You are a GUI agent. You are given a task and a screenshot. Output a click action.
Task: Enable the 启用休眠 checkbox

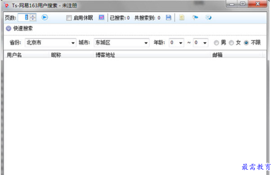[69, 18]
